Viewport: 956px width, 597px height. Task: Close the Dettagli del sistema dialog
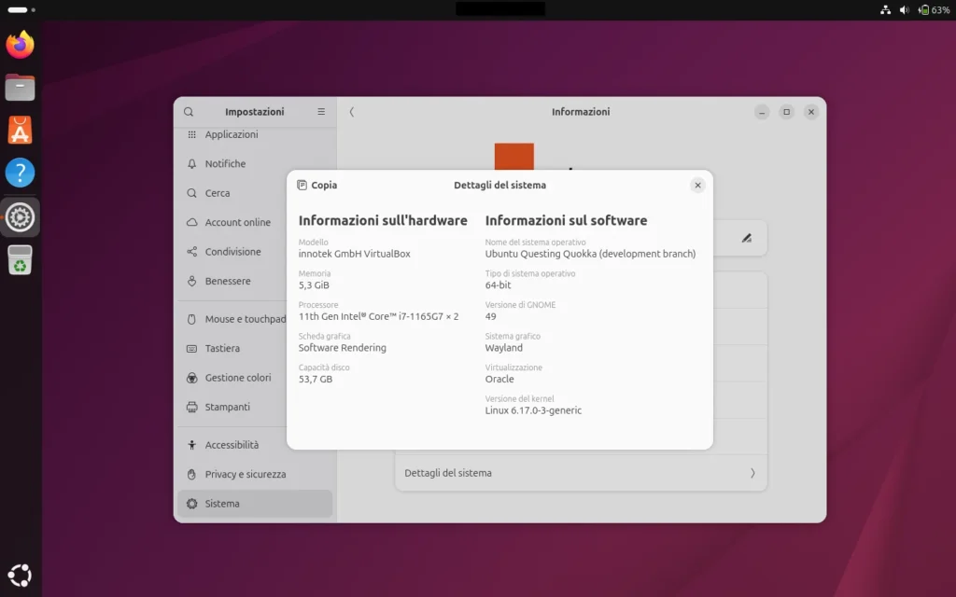[x=697, y=185]
